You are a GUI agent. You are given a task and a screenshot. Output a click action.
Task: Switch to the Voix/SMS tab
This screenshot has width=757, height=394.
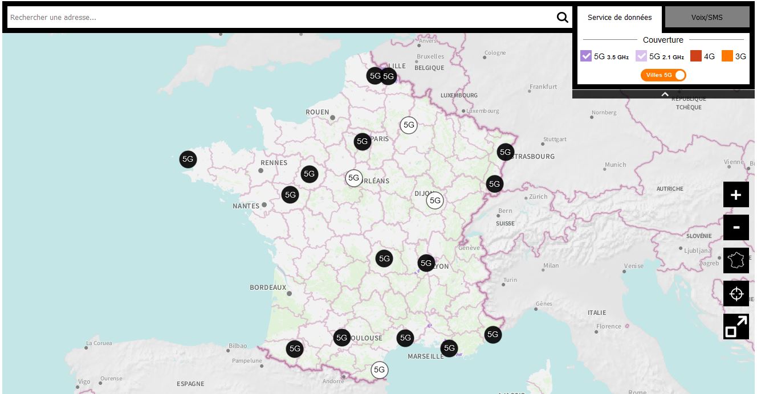(707, 17)
